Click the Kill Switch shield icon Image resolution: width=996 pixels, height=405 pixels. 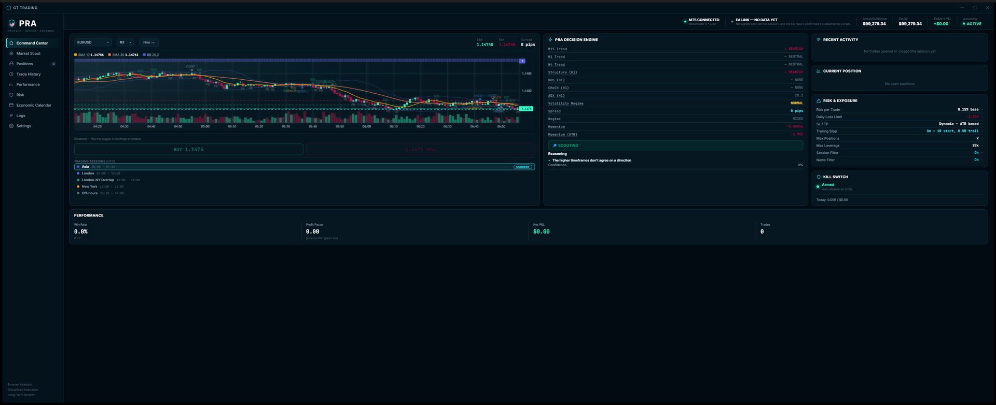click(x=819, y=177)
